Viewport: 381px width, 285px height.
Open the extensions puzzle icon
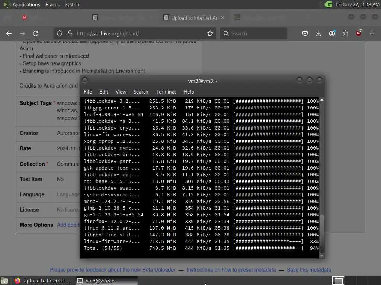point(345,33)
